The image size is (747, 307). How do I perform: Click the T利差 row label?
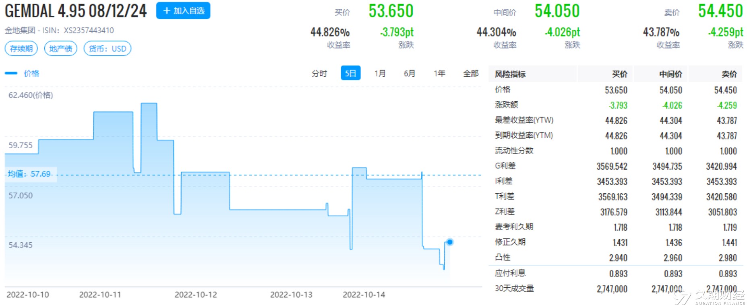click(x=505, y=196)
